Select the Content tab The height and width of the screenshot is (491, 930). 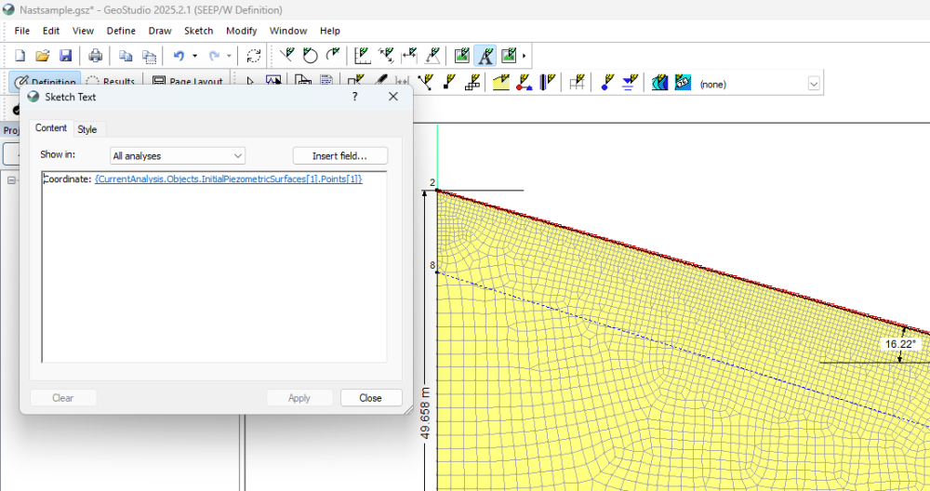pyautogui.click(x=51, y=128)
